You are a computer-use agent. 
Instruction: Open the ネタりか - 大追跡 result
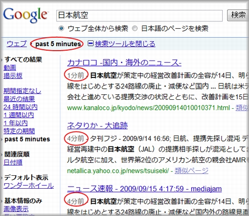tap(97, 126)
